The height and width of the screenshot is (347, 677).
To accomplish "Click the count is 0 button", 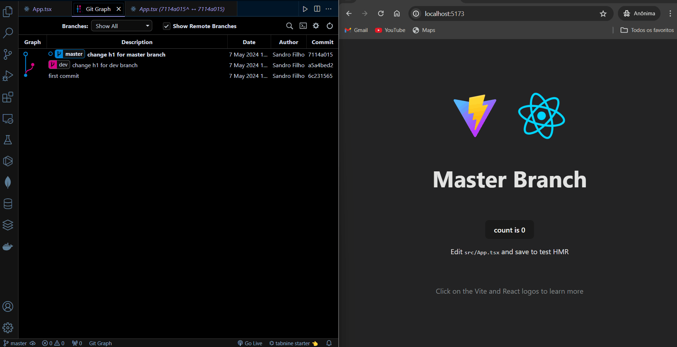I will (509, 230).
